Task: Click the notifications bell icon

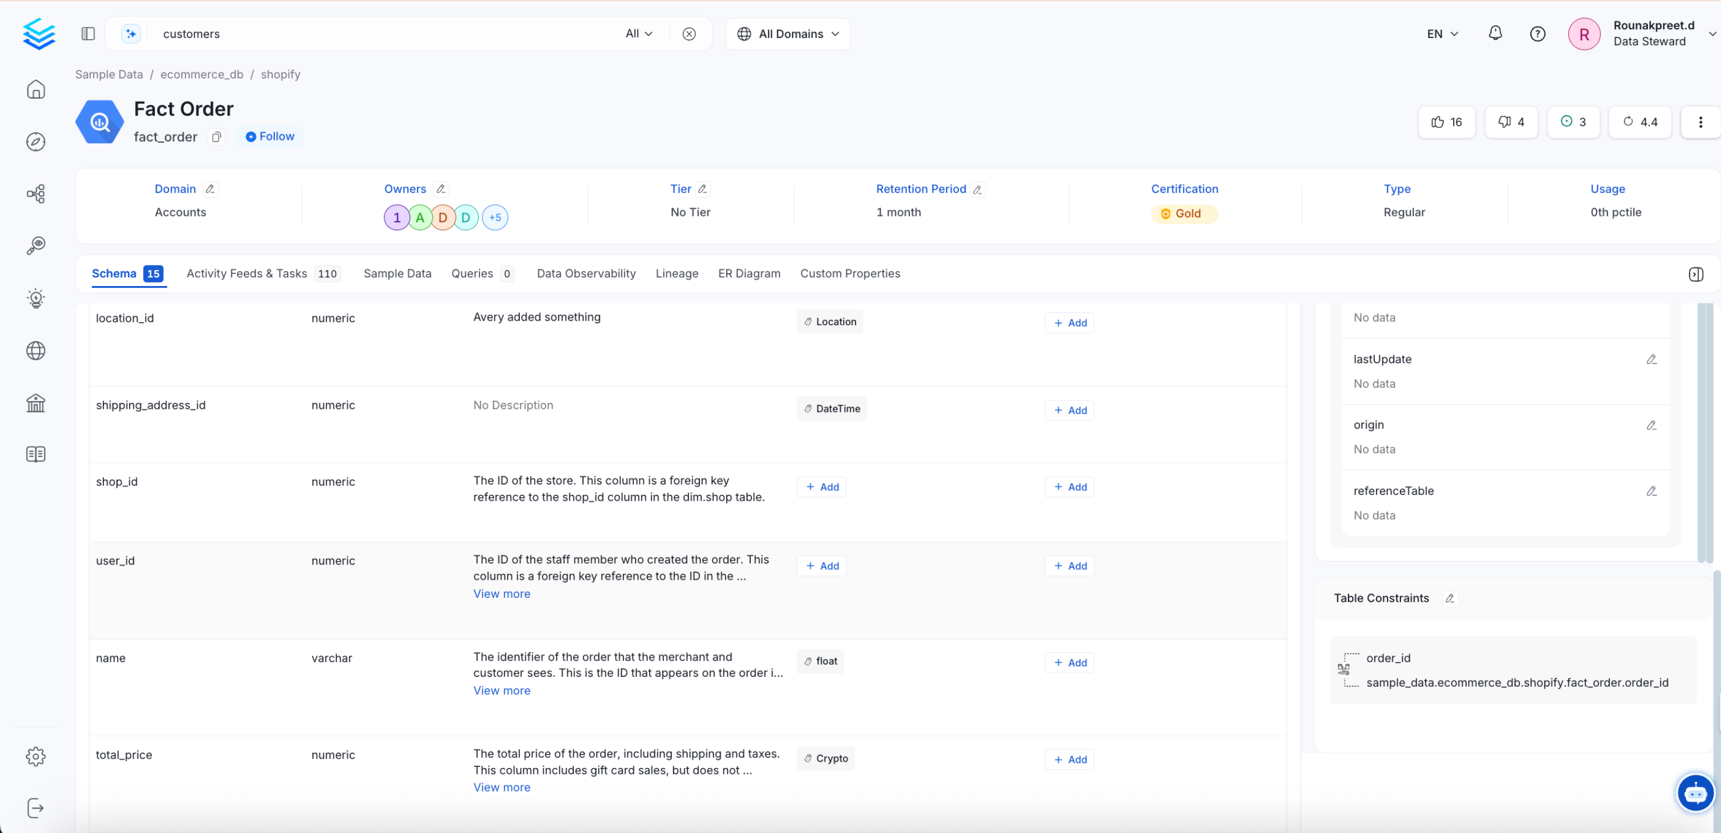Action: pyautogui.click(x=1495, y=33)
